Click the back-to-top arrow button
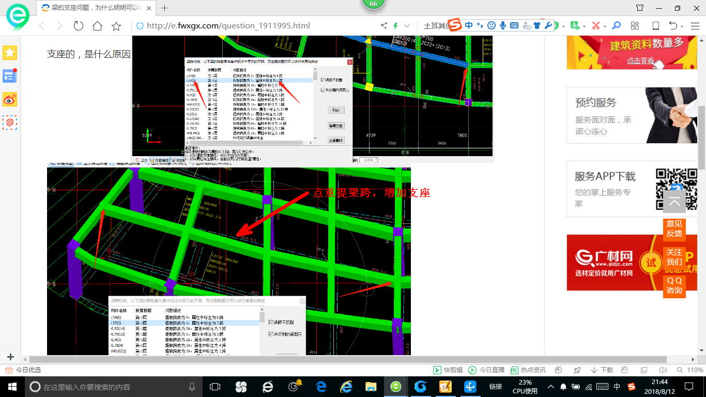This screenshot has height=397, width=706. 674,203
